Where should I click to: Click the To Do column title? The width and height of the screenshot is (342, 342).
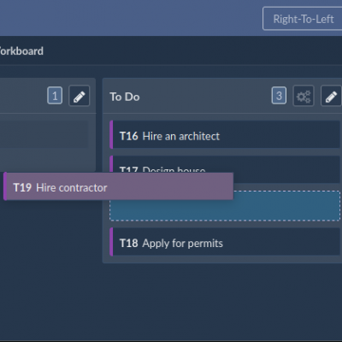pyautogui.click(x=125, y=97)
